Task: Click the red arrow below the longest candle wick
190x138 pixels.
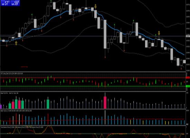Action: (105, 57)
